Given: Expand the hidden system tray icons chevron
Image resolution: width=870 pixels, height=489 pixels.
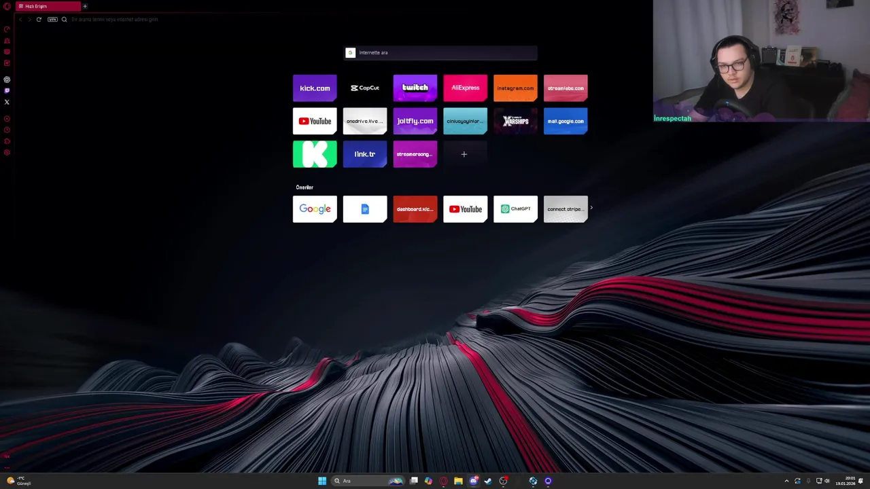Looking at the screenshot, I should [x=786, y=481].
